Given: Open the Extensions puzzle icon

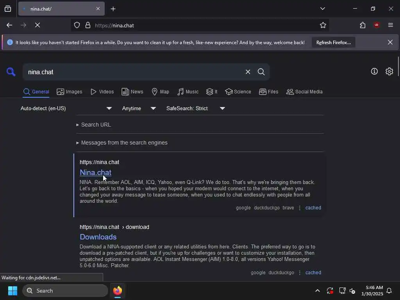Looking at the screenshot, I should [x=362, y=25].
